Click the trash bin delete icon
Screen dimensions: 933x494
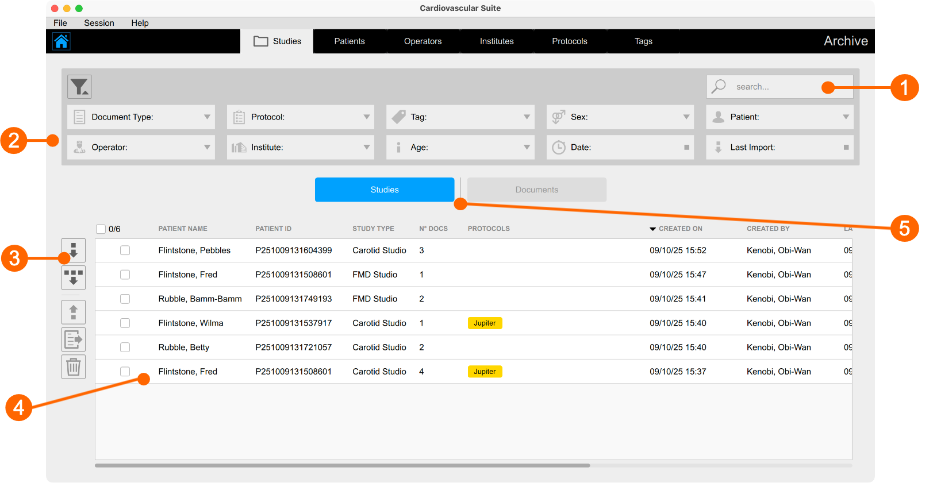pos(74,366)
